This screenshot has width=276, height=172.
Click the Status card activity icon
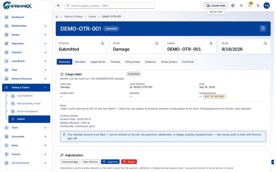tap(102, 43)
